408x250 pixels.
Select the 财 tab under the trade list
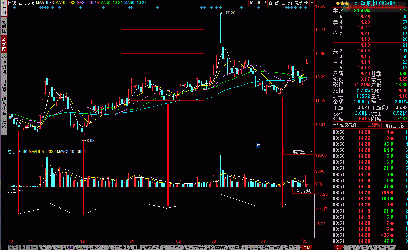click(391, 247)
